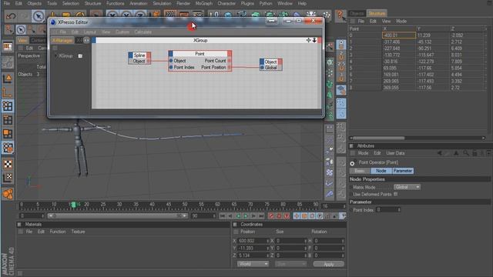493x277 pixels.
Task: Enable Use Deformed Points checkbox
Action: coord(395,195)
